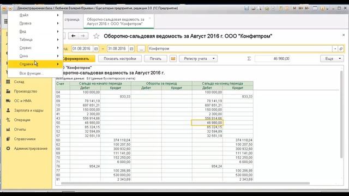349x196 pixels.
Task: Click the vertical scrollbar of the report
Action: point(342,114)
